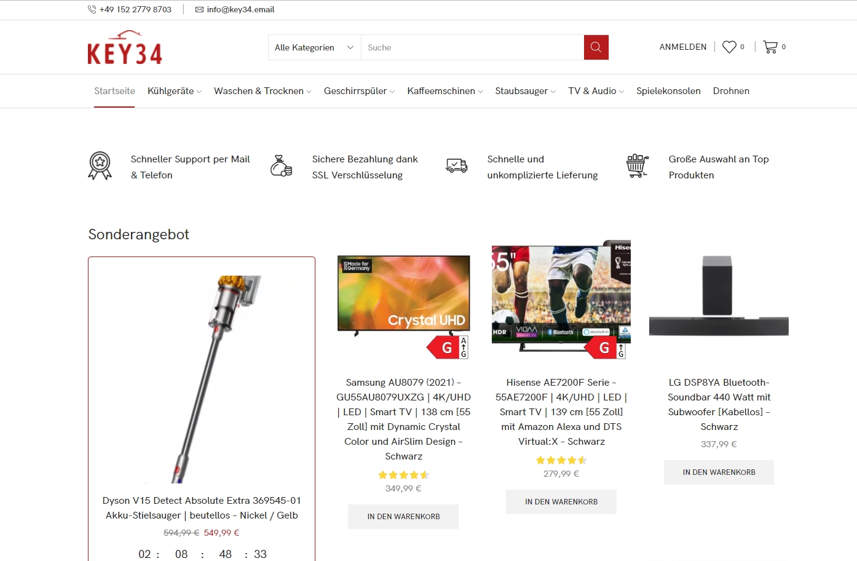The height and width of the screenshot is (561, 857).
Task: Expand the Staubsauger menu
Action: (x=526, y=91)
